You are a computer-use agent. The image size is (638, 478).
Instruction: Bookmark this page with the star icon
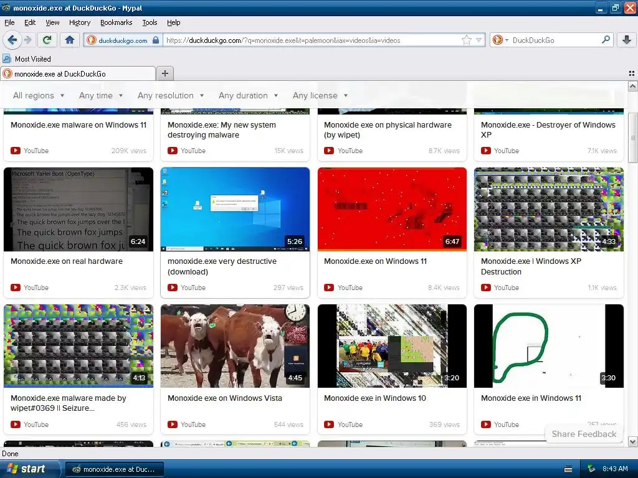pos(466,40)
